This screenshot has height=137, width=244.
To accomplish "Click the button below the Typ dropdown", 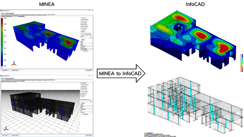I will 85,114.
